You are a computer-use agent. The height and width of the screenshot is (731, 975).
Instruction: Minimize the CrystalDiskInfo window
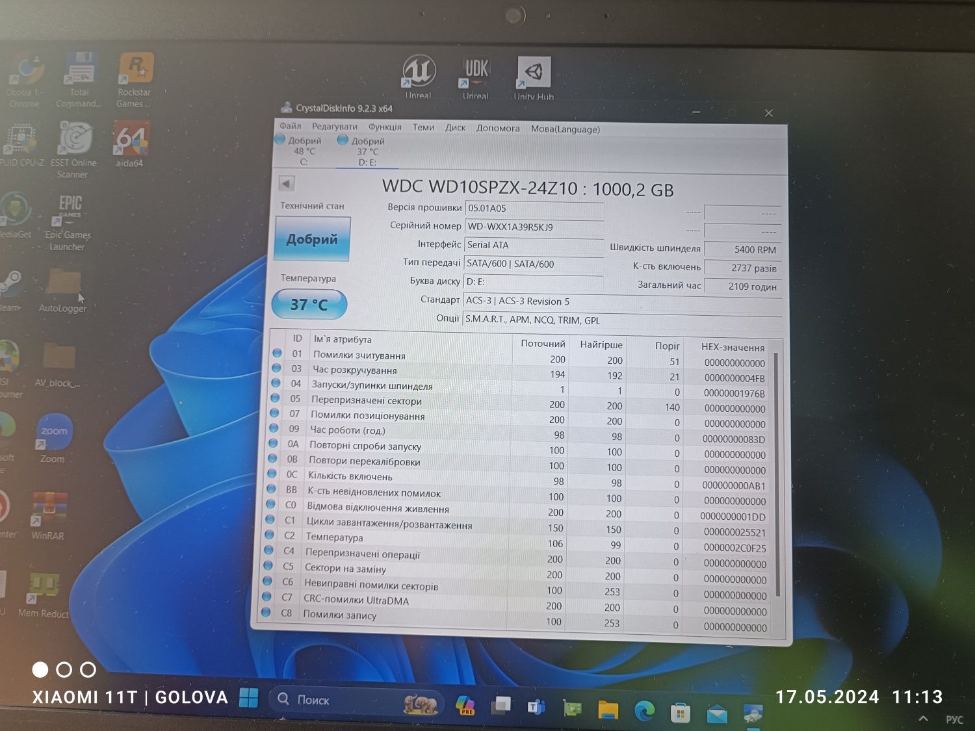[x=696, y=112]
